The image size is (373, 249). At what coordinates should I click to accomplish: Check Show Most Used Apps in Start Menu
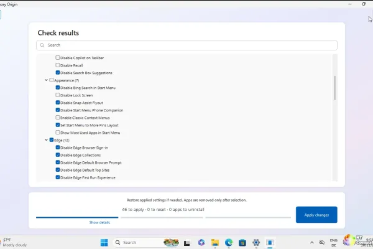pyautogui.click(x=58, y=132)
